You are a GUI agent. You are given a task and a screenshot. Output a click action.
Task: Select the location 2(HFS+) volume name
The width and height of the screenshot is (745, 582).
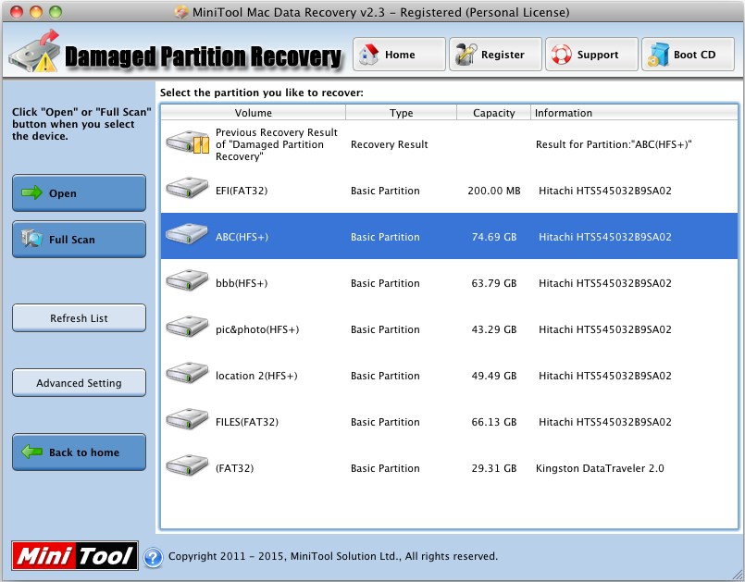pos(256,376)
